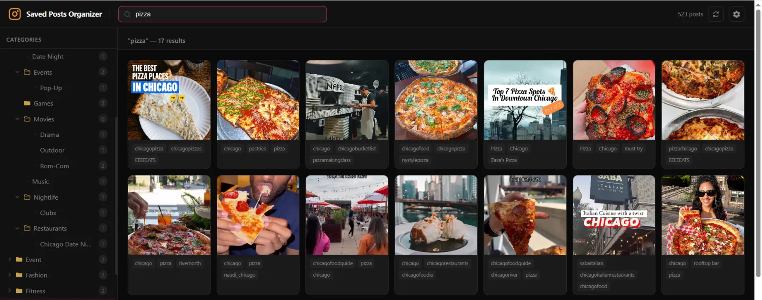Open The Best Pizza Places in Chicago post

click(x=169, y=100)
